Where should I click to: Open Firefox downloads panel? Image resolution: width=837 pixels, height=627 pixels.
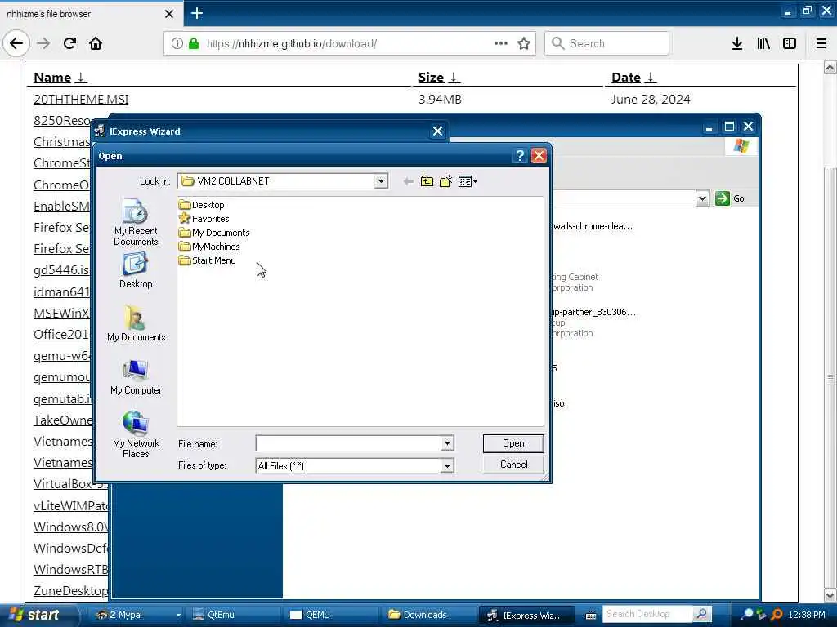pos(737,43)
